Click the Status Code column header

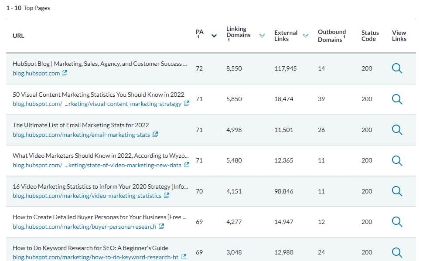pyautogui.click(x=370, y=36)
